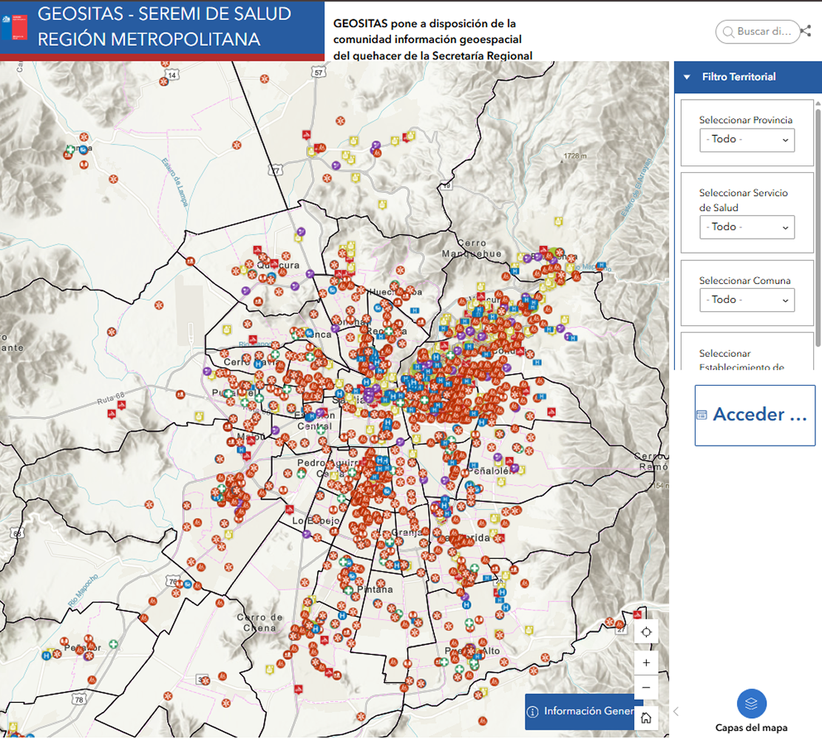The image size is (822, 739).
Task: Open the Información General button
Action: [580, 711]
